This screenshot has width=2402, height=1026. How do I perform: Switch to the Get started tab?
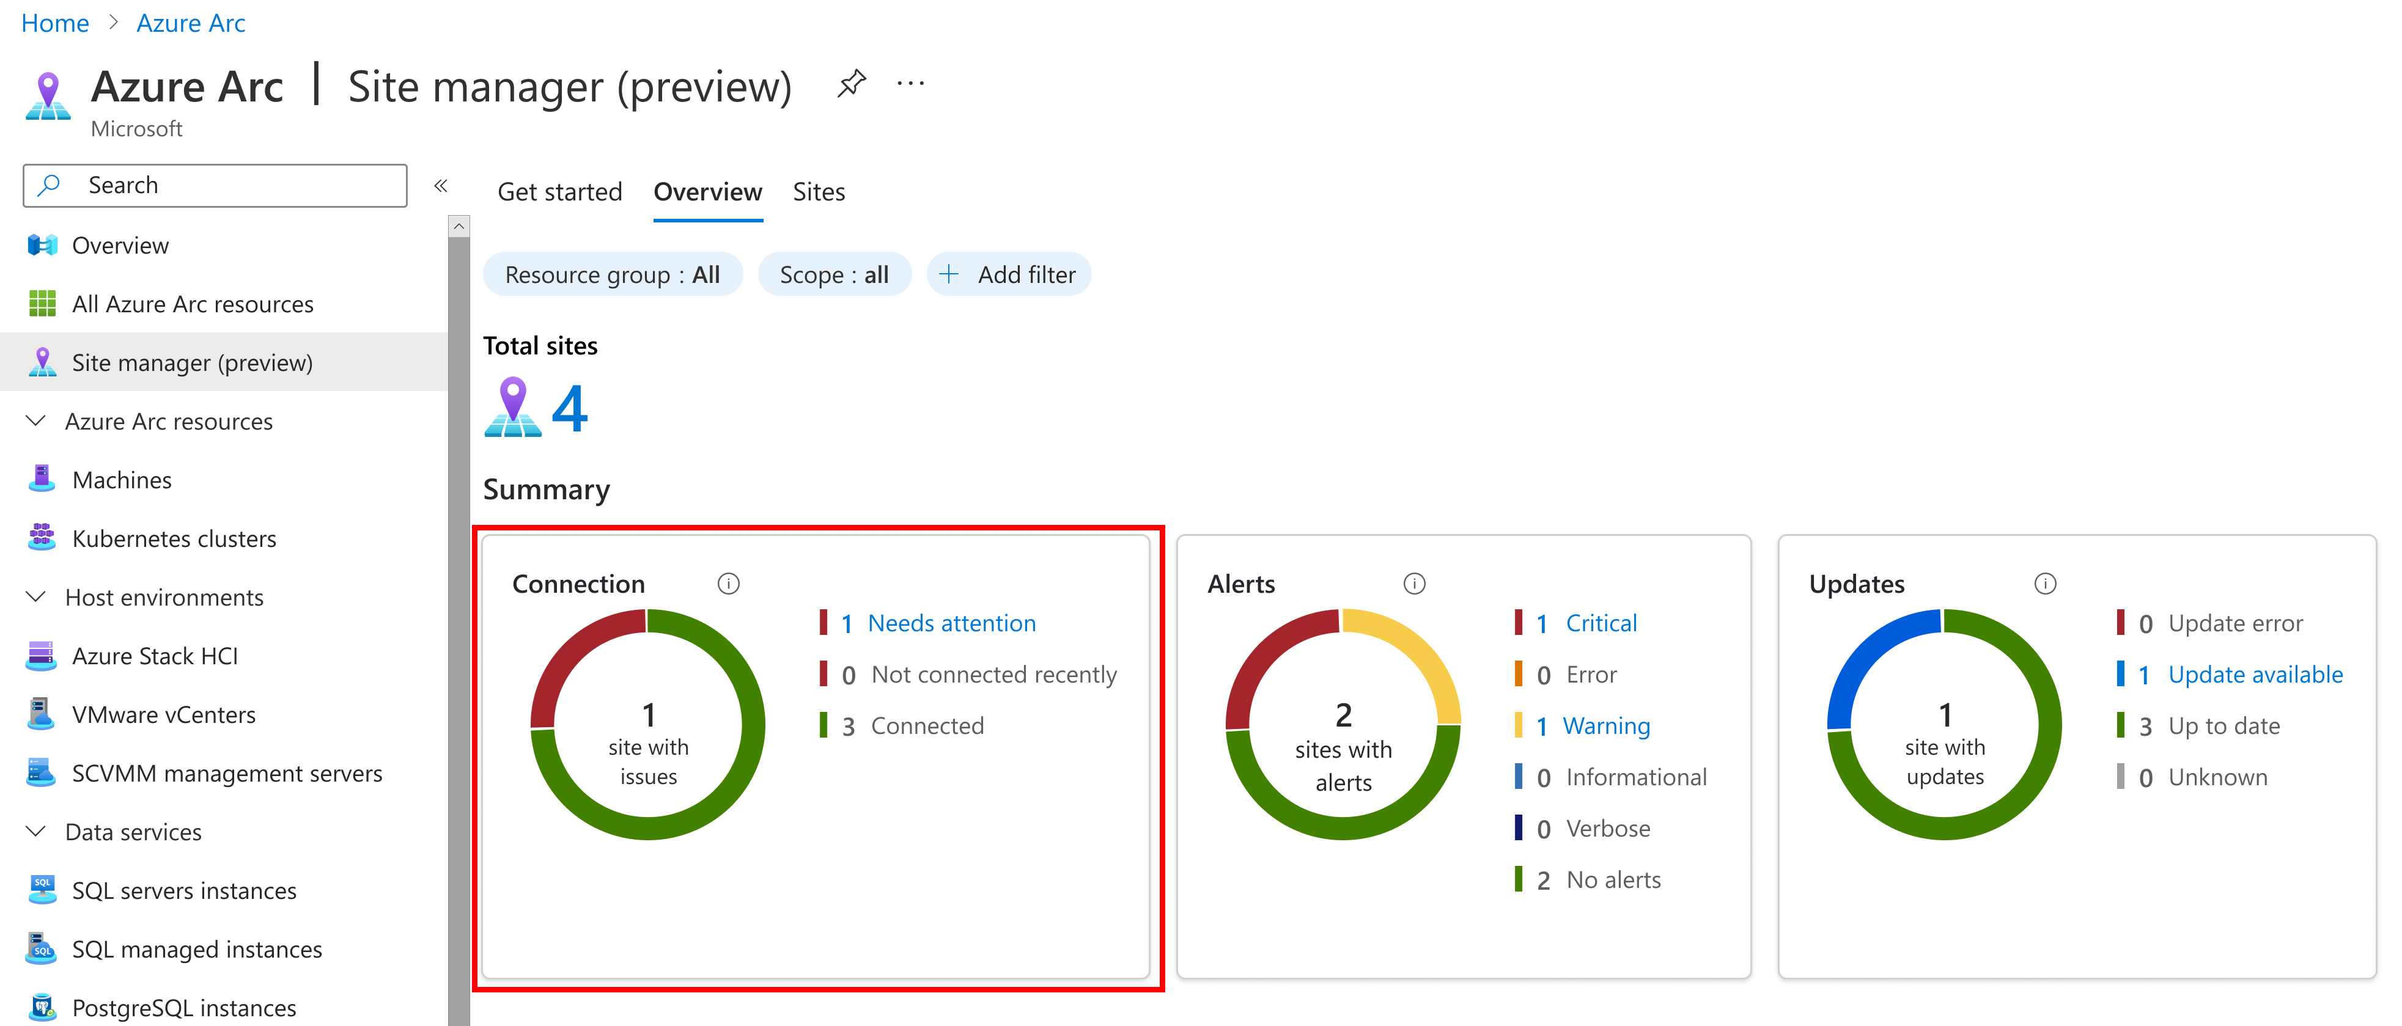[559, 192]
